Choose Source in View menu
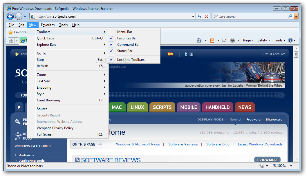Image resolution: width=307 pixels, height=177 pixels. pyautogui.click(x=68, y=109)
